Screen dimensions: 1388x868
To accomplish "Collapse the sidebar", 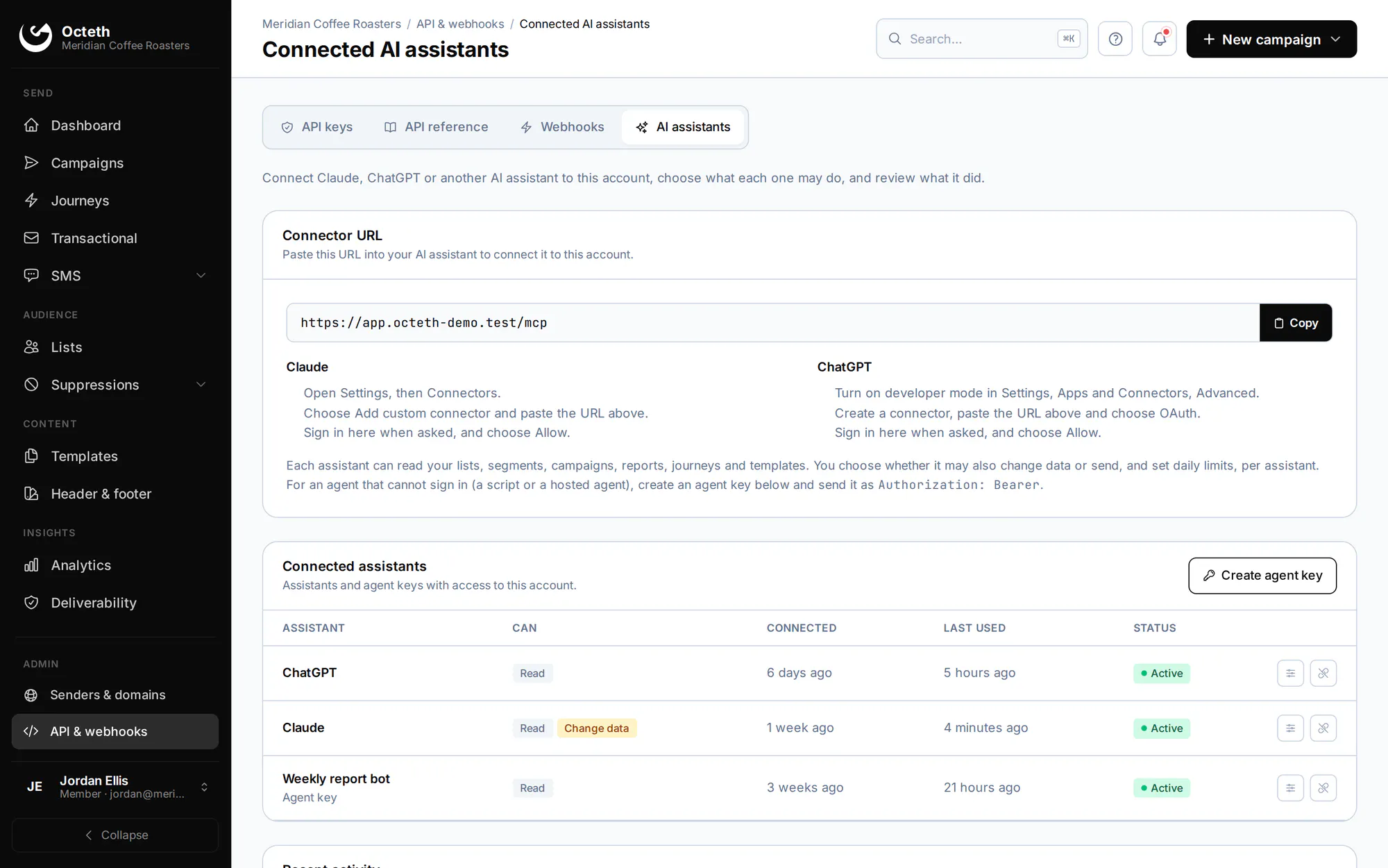I will coord(115,835).
